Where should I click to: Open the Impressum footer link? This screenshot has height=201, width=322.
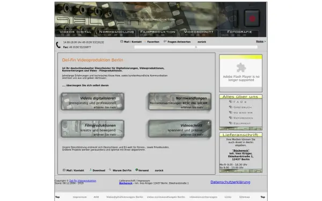[x=79, y=197]
